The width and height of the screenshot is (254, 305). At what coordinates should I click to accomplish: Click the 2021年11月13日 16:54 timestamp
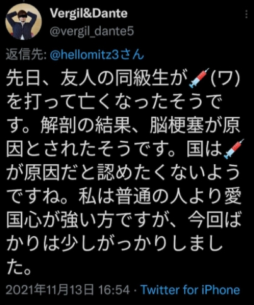click(67, 290)
